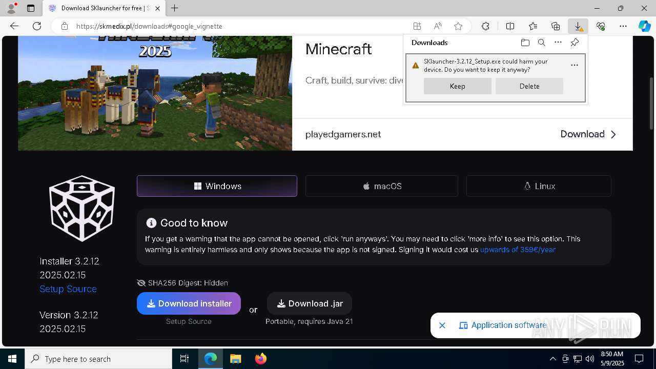This screenshot has width=656, height=369.
Task: Open the app available grid icon in address bar
Action: pyautogui.click(x=417, y=26)
